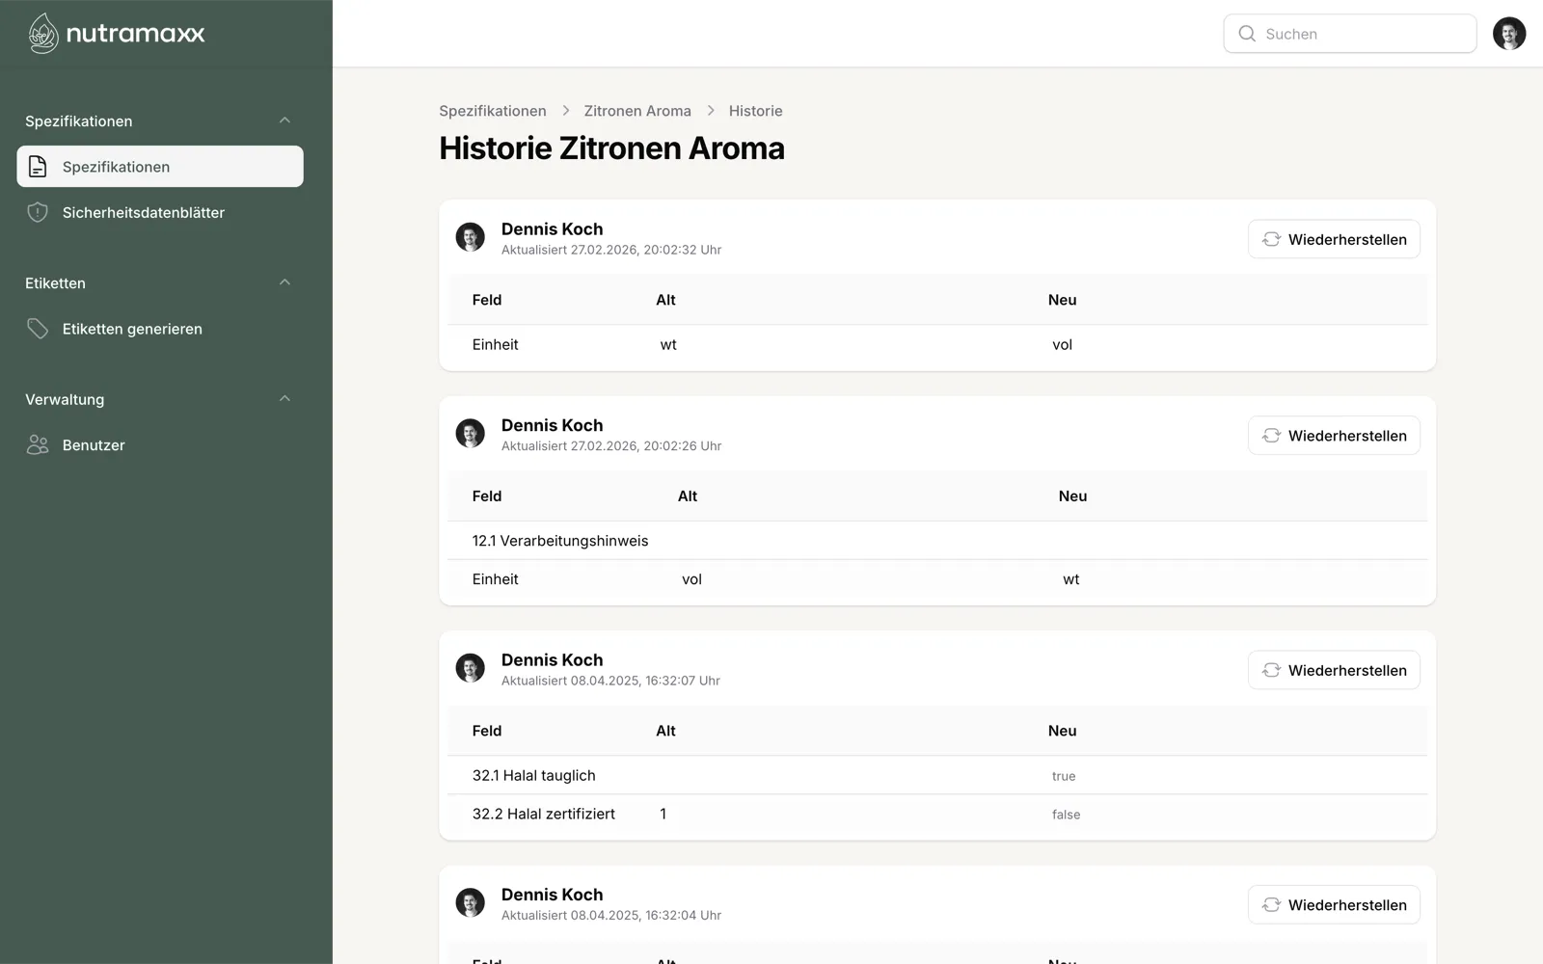Screen dimensions: 1543x964
Task: Click the users icon beside Benutzer
Action: pyautogui.click(x=38, y=445)
